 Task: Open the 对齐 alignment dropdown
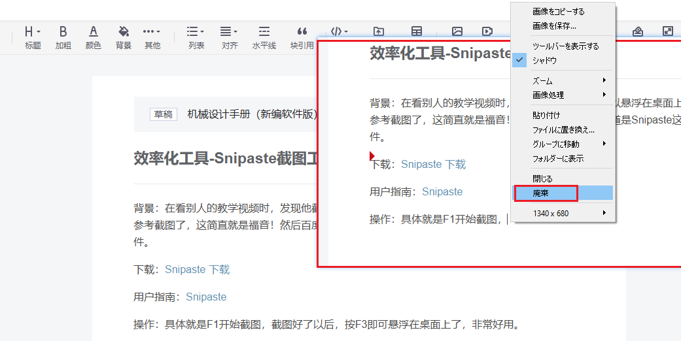click(x=230, y=37)
